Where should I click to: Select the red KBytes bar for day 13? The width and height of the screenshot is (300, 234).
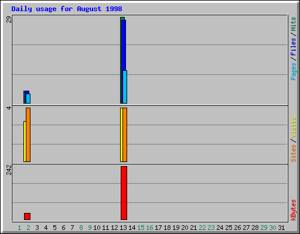click(124, 193)
